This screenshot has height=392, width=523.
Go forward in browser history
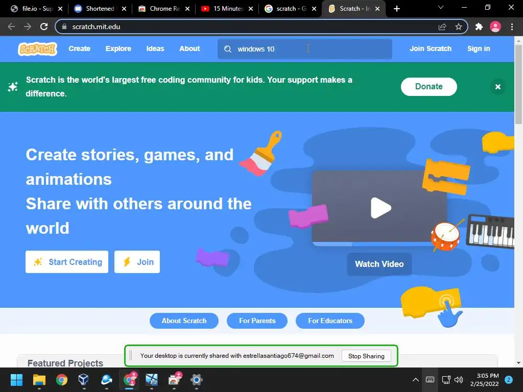[28, 27]
